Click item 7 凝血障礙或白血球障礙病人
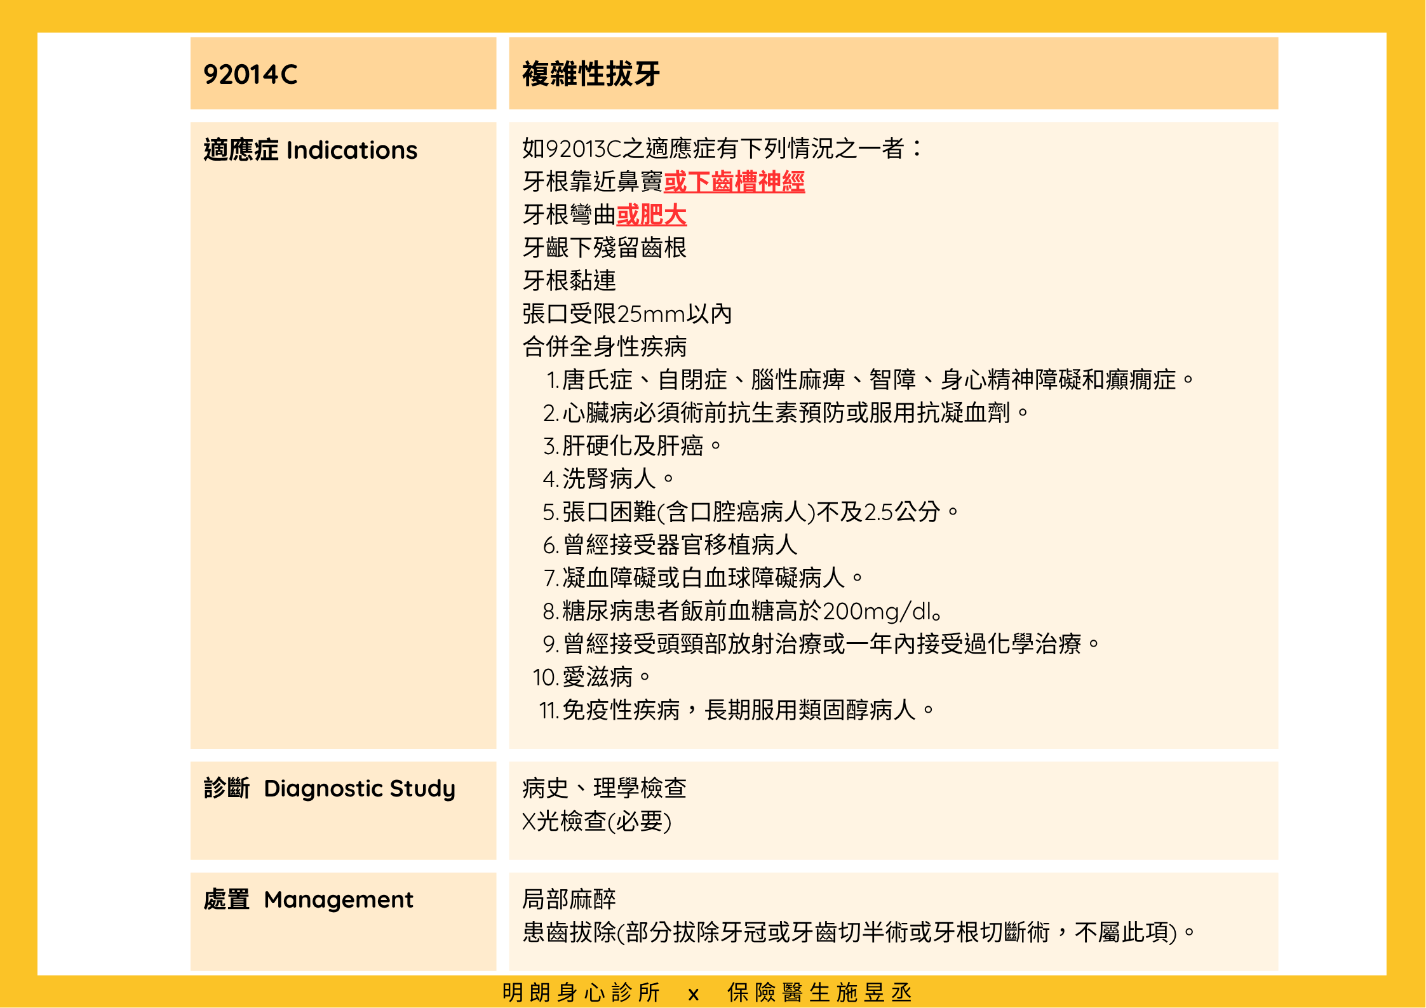The height and width of the screenshot is (1008, 1426). [x=703, y=578]
